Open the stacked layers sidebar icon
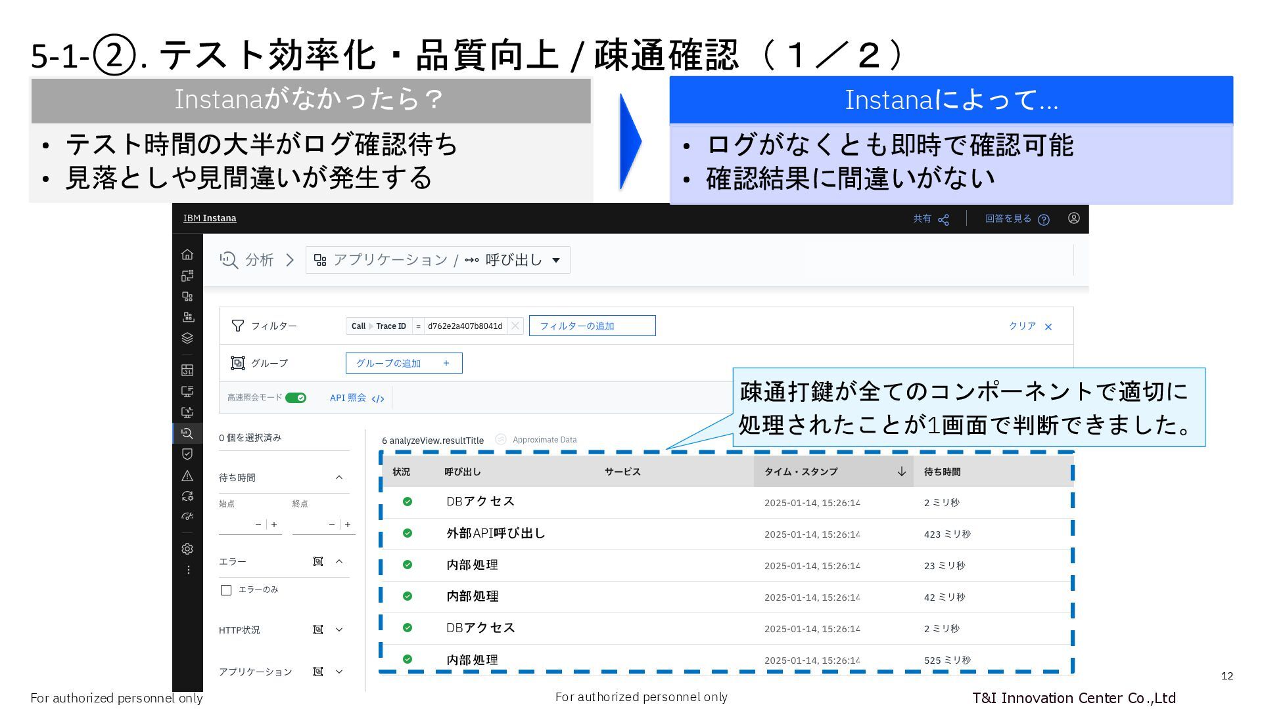This screenshot has height=709, width=1262. 187,338
